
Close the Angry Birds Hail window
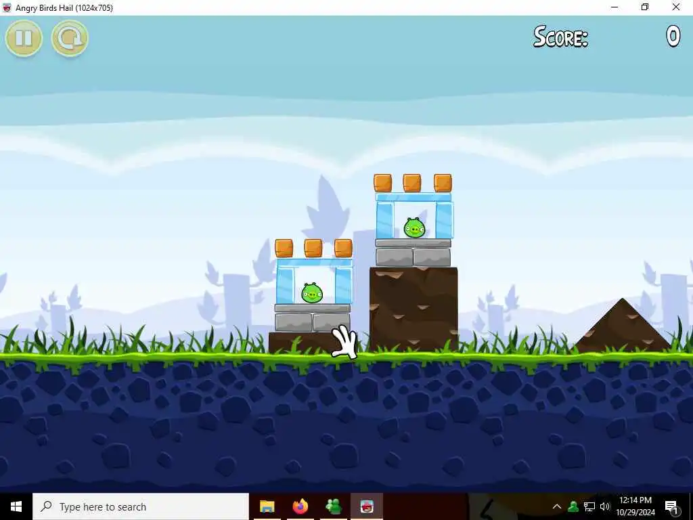click(x=676, y=7)
